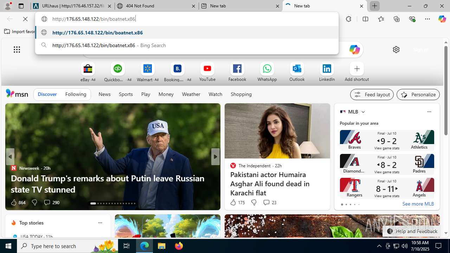Viewport: 450px width, 253px height.
Task: Open Feed layout options
Action: 372,95
